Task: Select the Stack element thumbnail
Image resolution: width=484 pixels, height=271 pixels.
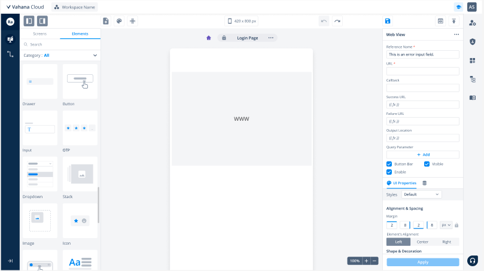Action: (x=80, y=174)
